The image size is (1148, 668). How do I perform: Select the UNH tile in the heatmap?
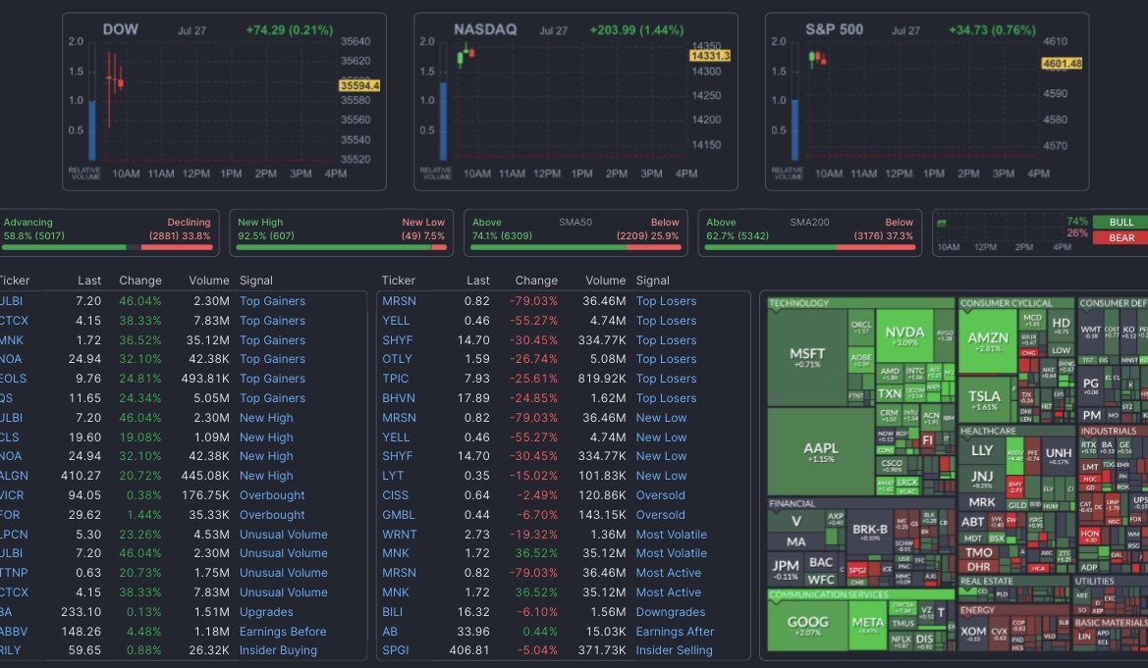click(1058, 456)
